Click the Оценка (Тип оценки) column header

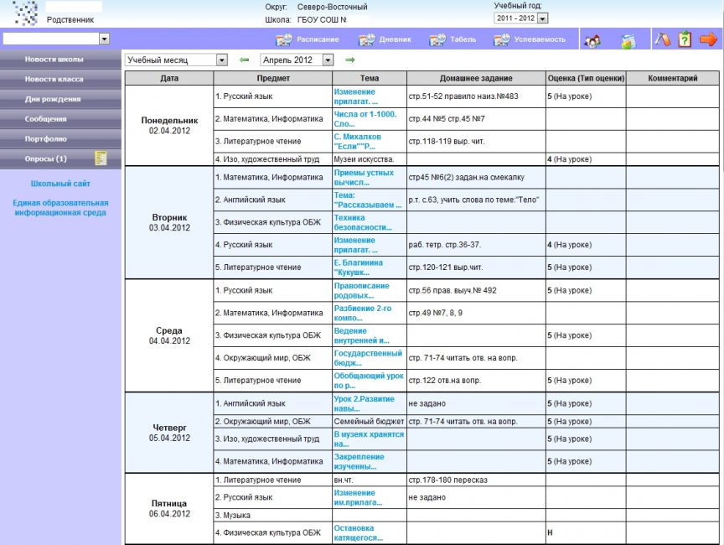tap(586, 78)
